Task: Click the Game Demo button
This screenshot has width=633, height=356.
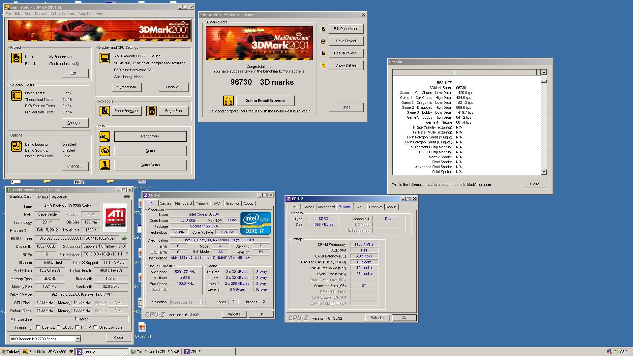Action: (x=150, y=165)
